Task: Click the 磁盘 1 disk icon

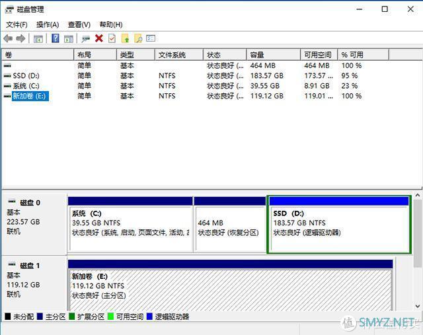Action: click(x=12, y=264)
